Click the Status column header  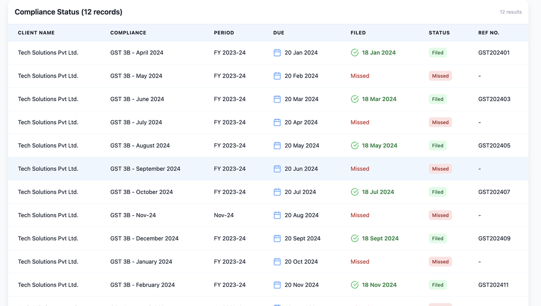[x=439, y=33]
